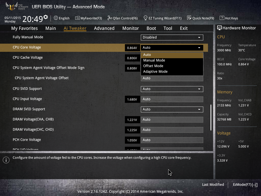Click the EzMode exit arrow icon
261x196 pixels.
click(x=255, y=185)
